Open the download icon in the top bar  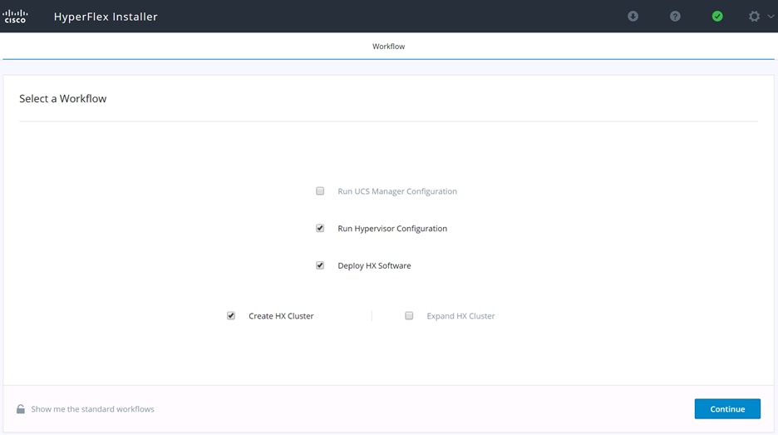tap(633, 17)
